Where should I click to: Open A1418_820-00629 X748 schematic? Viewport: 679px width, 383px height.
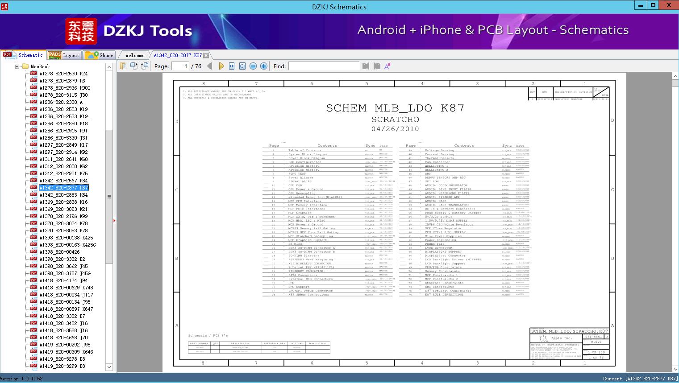66,288
